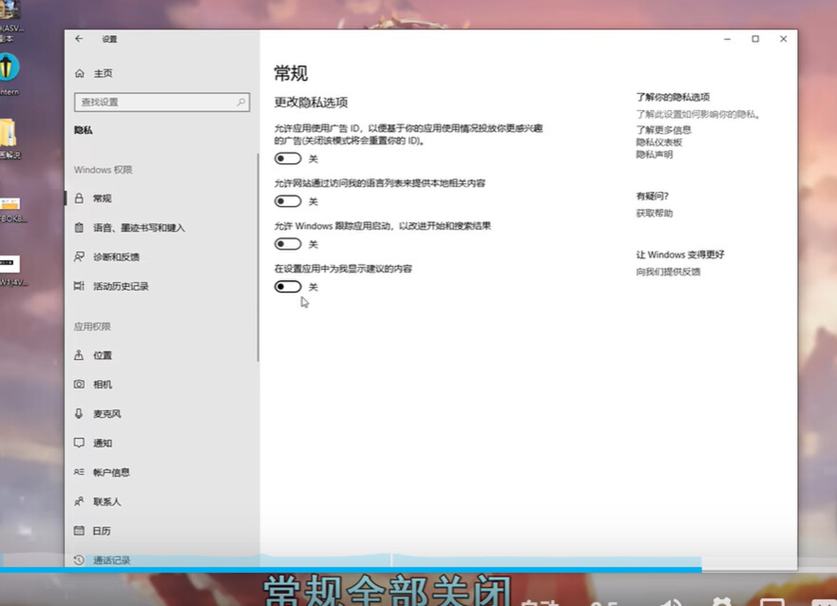Select the location icon for 位置
The width and height of the screenshot is (837, 606).
click(79, 355)
